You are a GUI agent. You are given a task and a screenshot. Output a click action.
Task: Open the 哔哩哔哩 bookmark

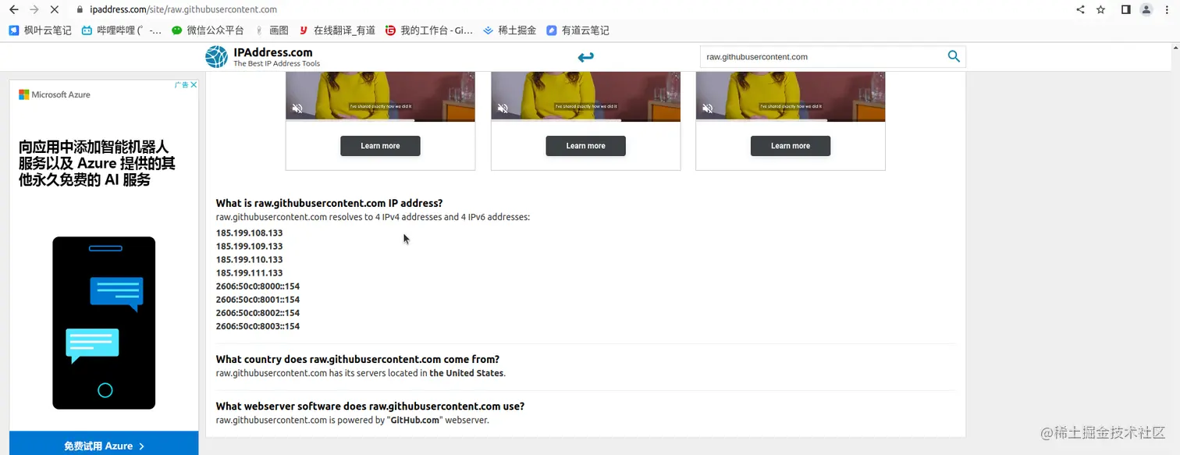(122, 30)
